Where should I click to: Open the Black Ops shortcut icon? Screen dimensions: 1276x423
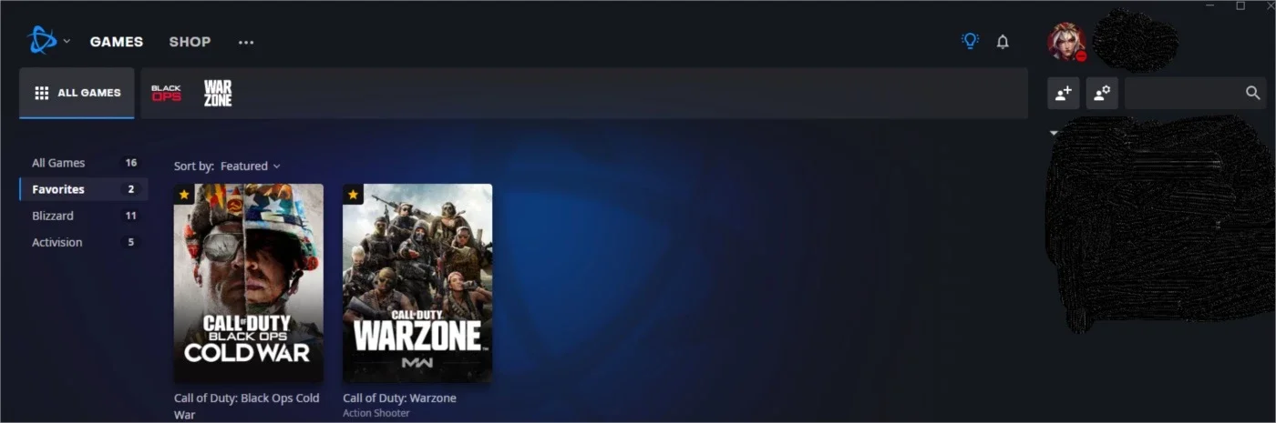[x=166, y=93]
